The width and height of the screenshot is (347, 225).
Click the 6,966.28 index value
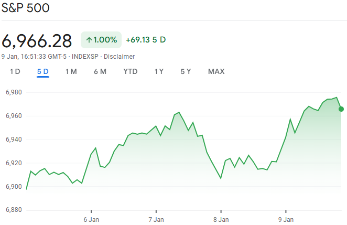pyautogui.click(x=37, y=41)
